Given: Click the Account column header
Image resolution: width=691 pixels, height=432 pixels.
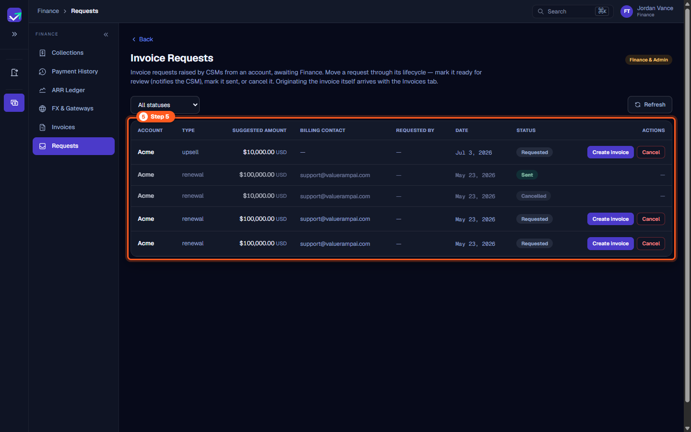Looking at the screenshot, I should coord(150,131).
